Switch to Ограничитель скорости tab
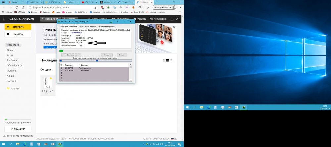 tap(88, 26)
